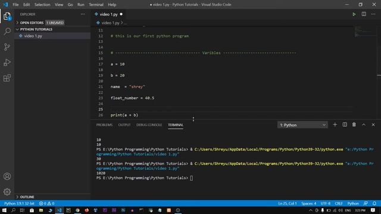Split the terminal panel
The height and width of the screenshot is (214, 381).
[x=345, y=125]
